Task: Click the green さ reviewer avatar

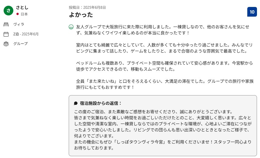Action: point(8,10)
